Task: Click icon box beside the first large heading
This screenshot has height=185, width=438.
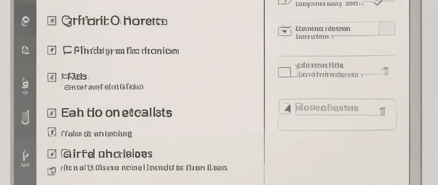Action: [x=52, y=21]
